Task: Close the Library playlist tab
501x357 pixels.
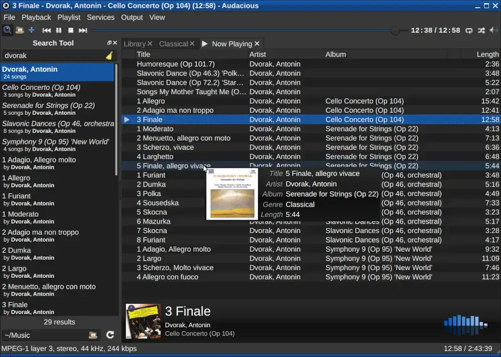Action: click(150, 44)
